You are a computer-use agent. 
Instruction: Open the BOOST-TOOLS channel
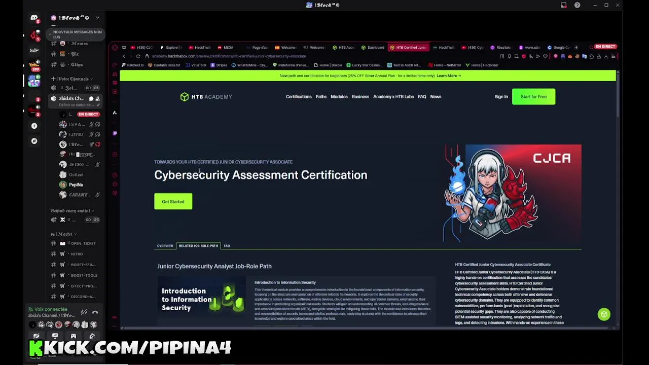[75, 275]
